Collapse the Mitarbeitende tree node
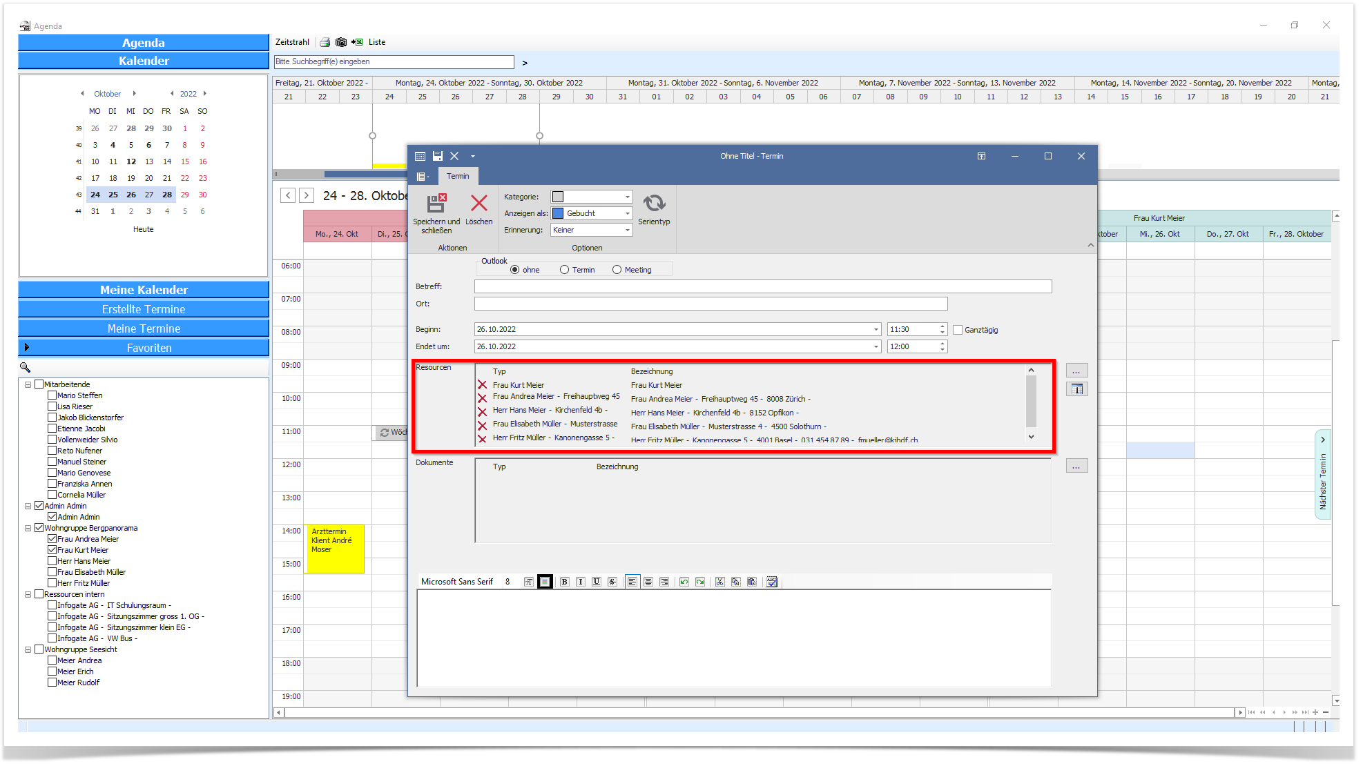This screenshot has width=1363, height=766. (28, 384)
